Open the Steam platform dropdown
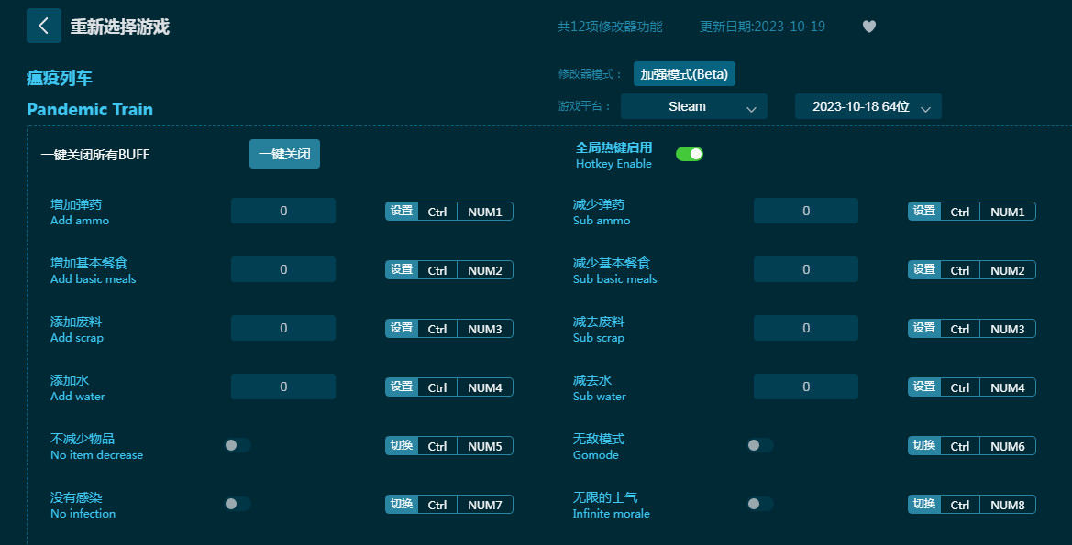 pos(693,106)
